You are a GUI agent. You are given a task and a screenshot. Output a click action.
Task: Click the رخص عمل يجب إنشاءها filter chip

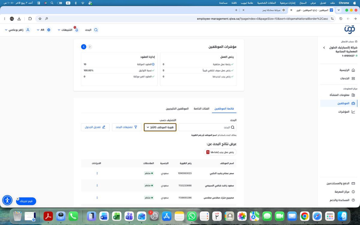pos(220,152)
